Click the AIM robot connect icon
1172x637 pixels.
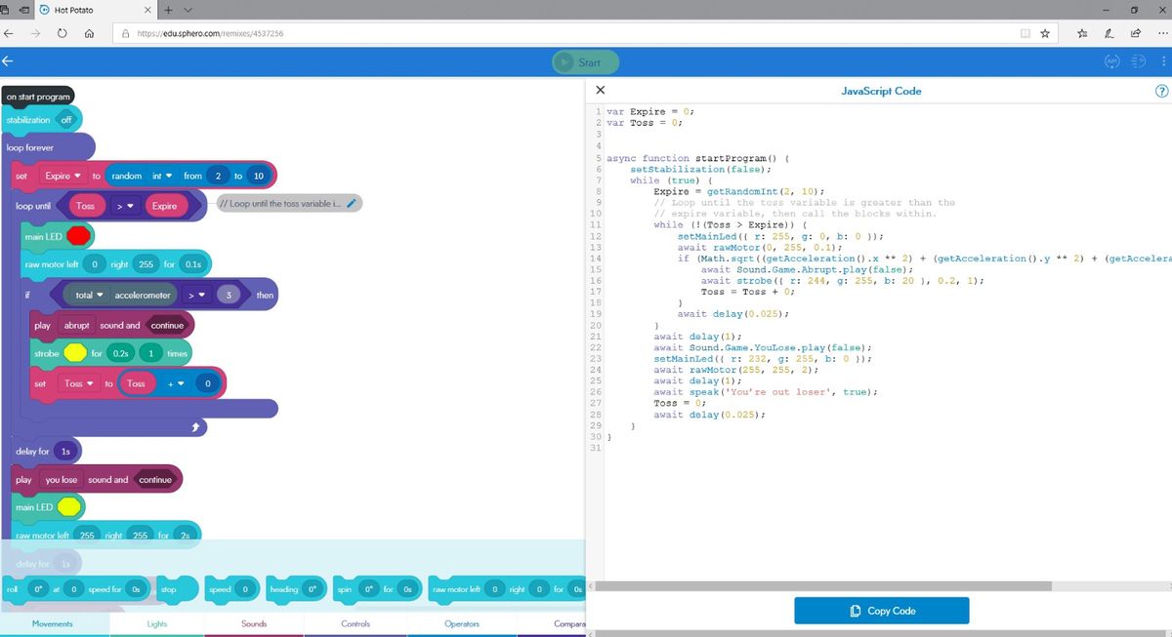1111,61
